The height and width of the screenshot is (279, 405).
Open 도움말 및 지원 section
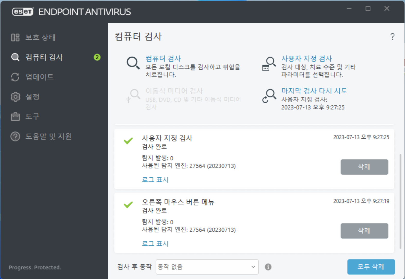tap(49, 136)
